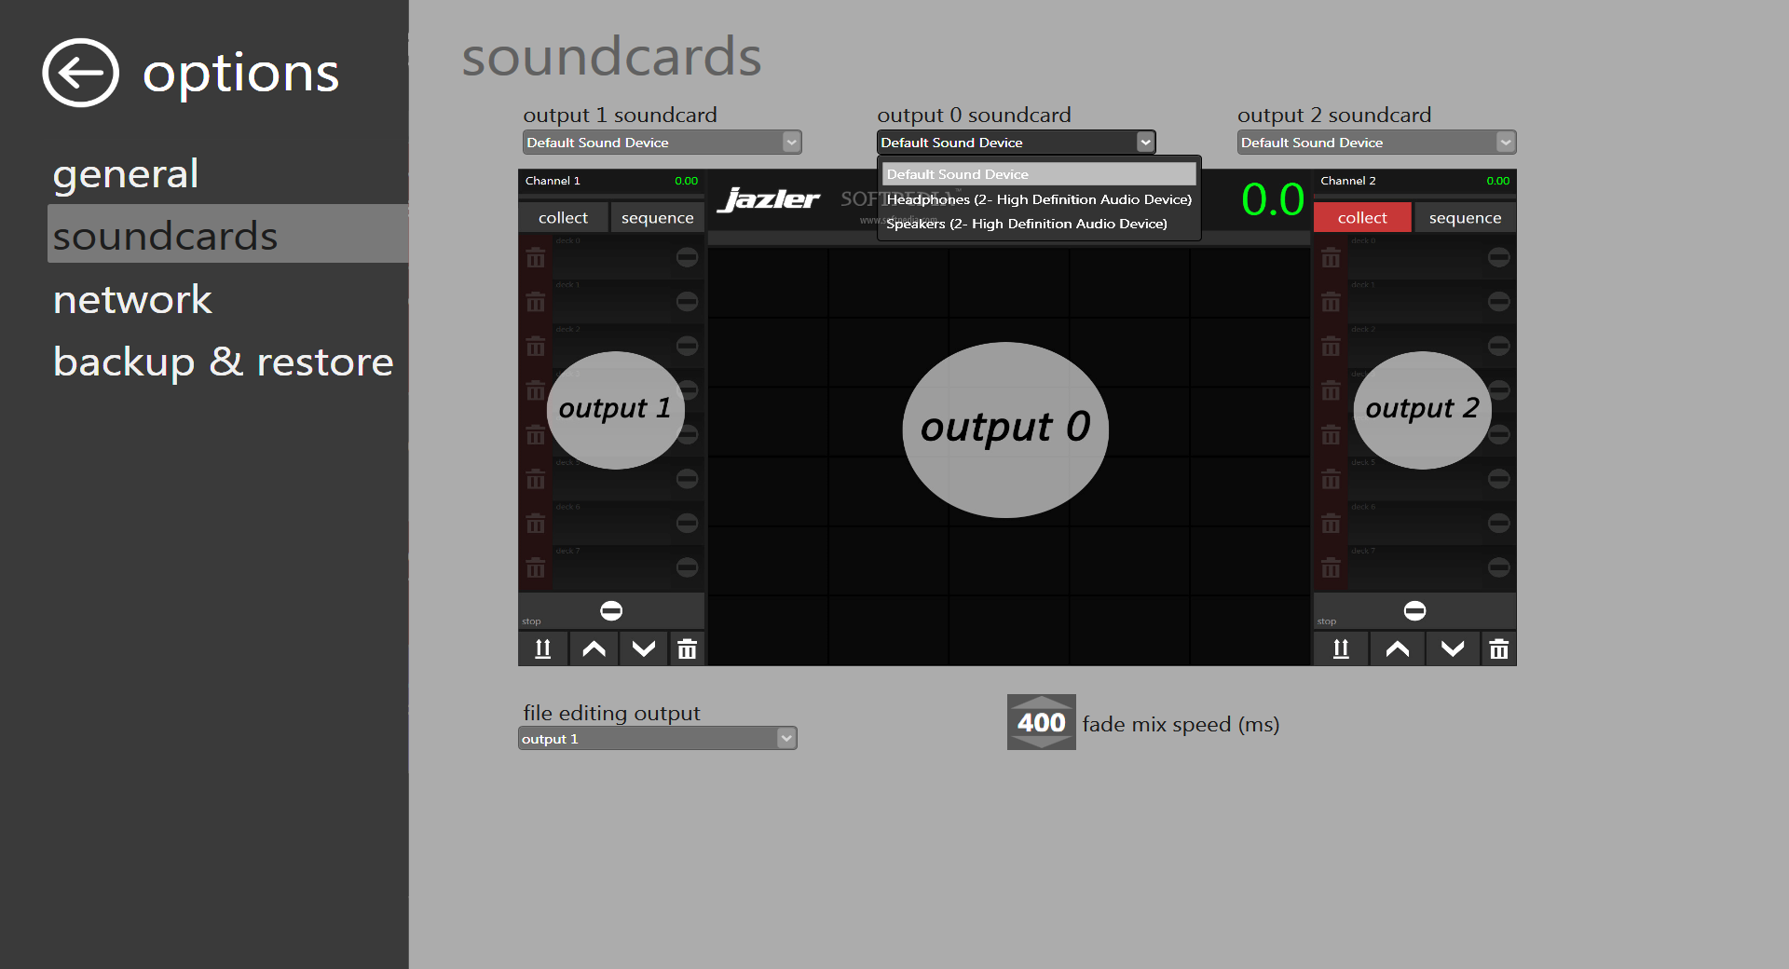
Task: Click the trash icon for Channel 1 deck 1
Action: (536, 302)
